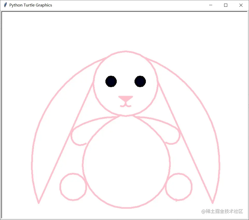249x220 pixels.
Task: Minimize the Turtle Graphics window
Action: coord(210,5)
